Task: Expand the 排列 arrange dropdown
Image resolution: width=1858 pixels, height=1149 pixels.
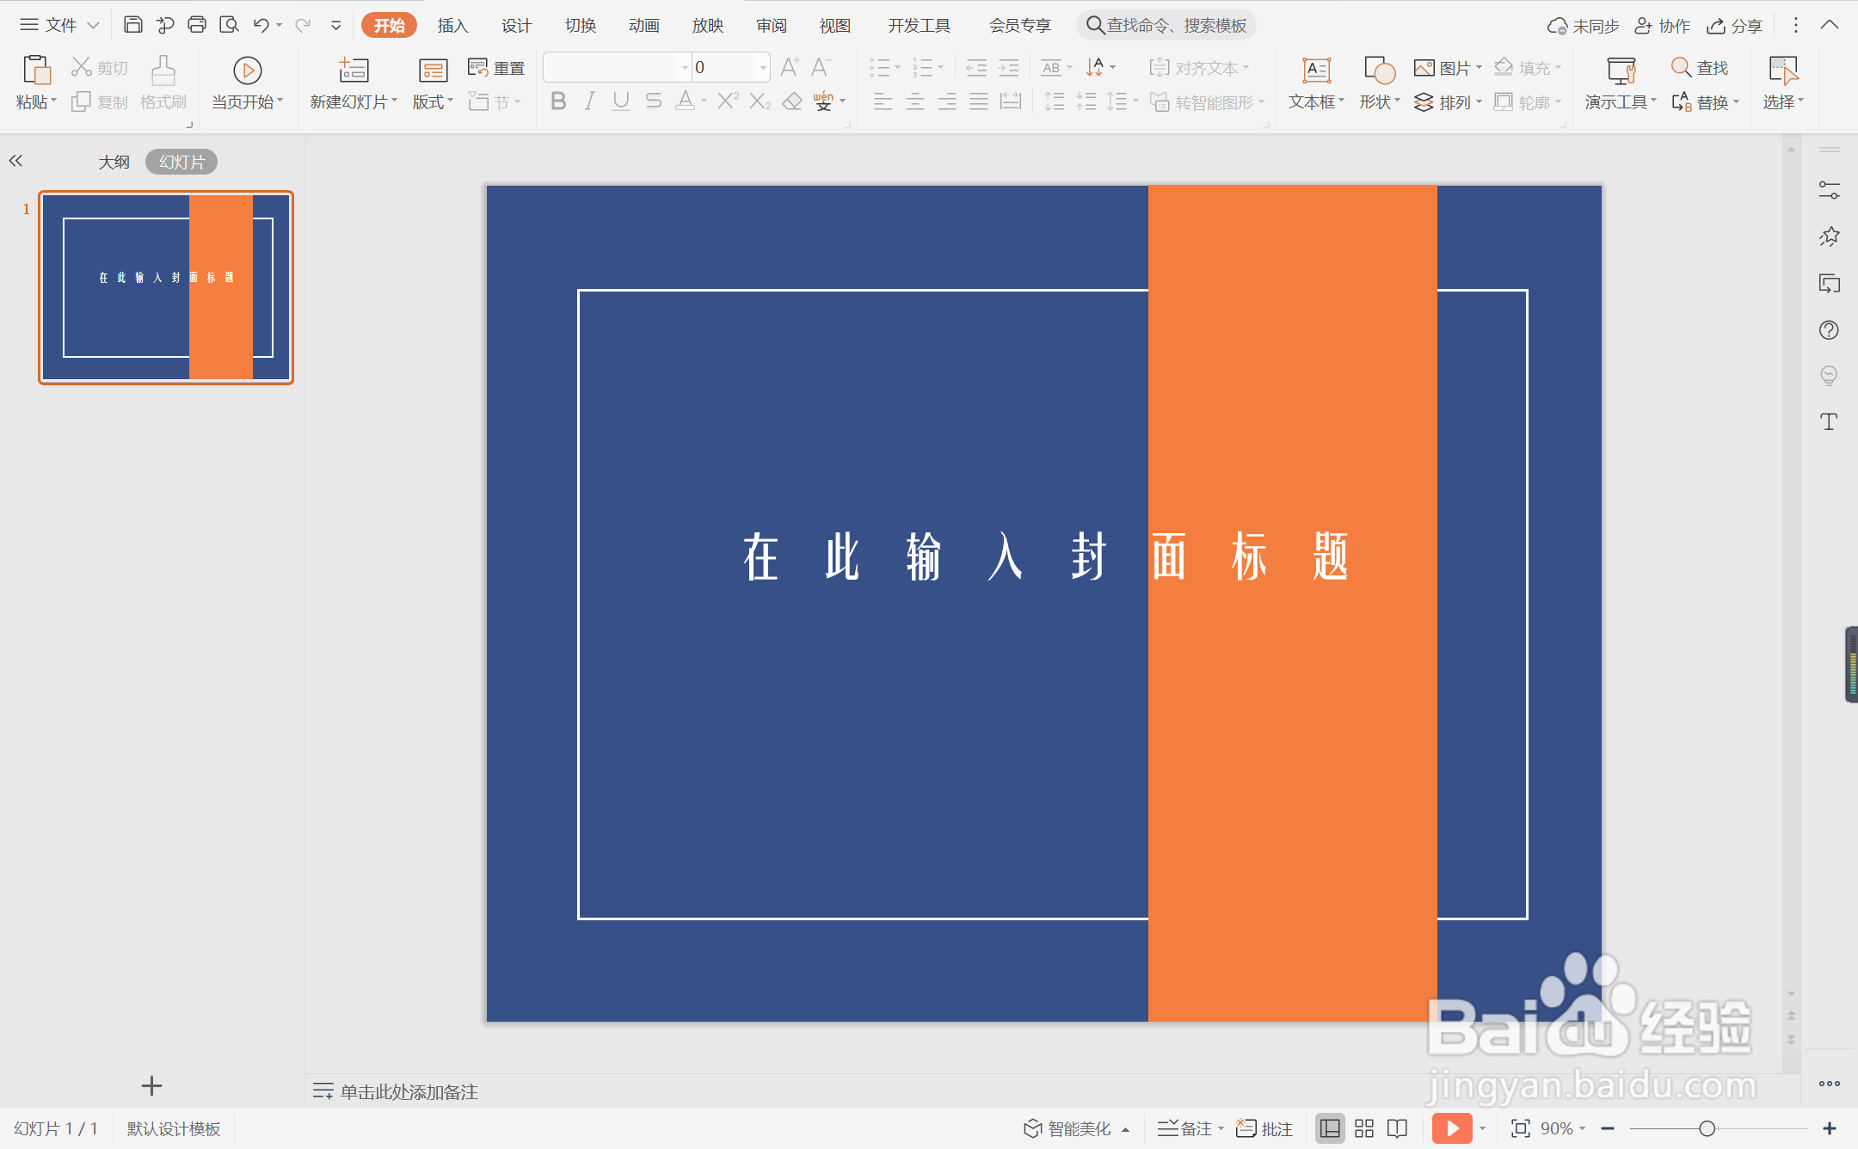Action: point(1452,101)
